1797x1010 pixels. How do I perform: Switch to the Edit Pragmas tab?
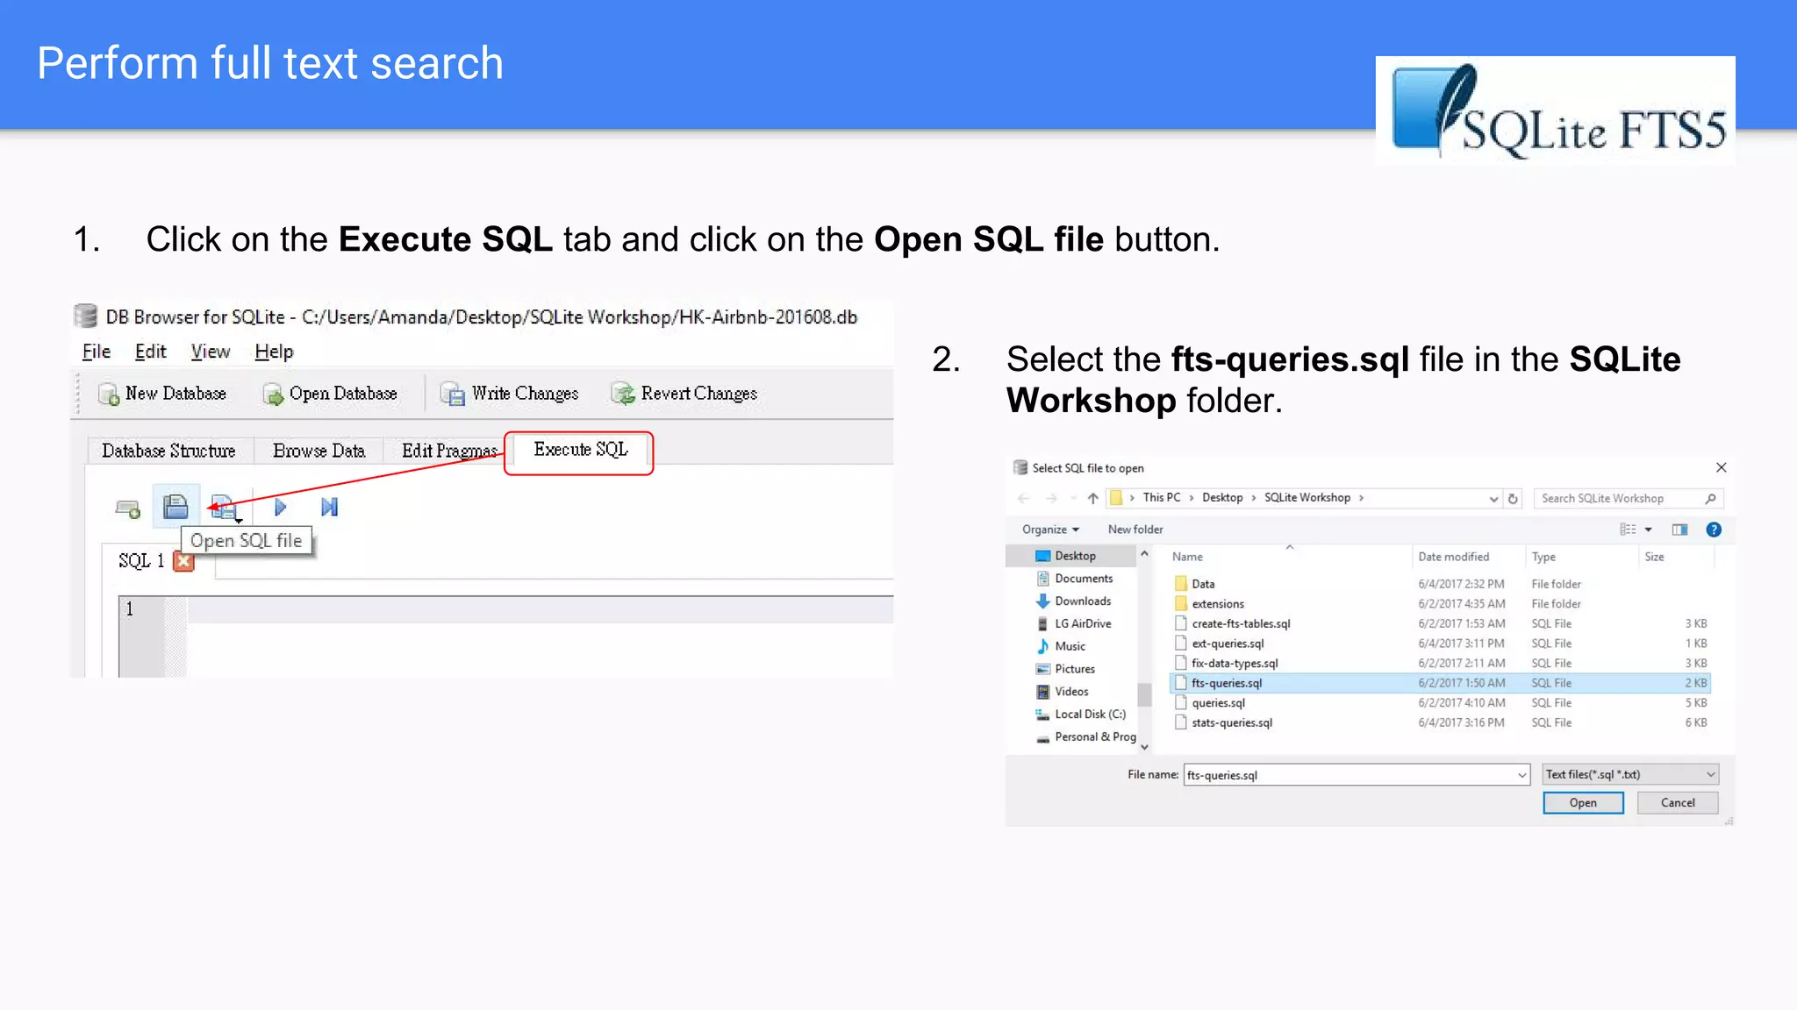pyautogui.click(x=448, y=451)
